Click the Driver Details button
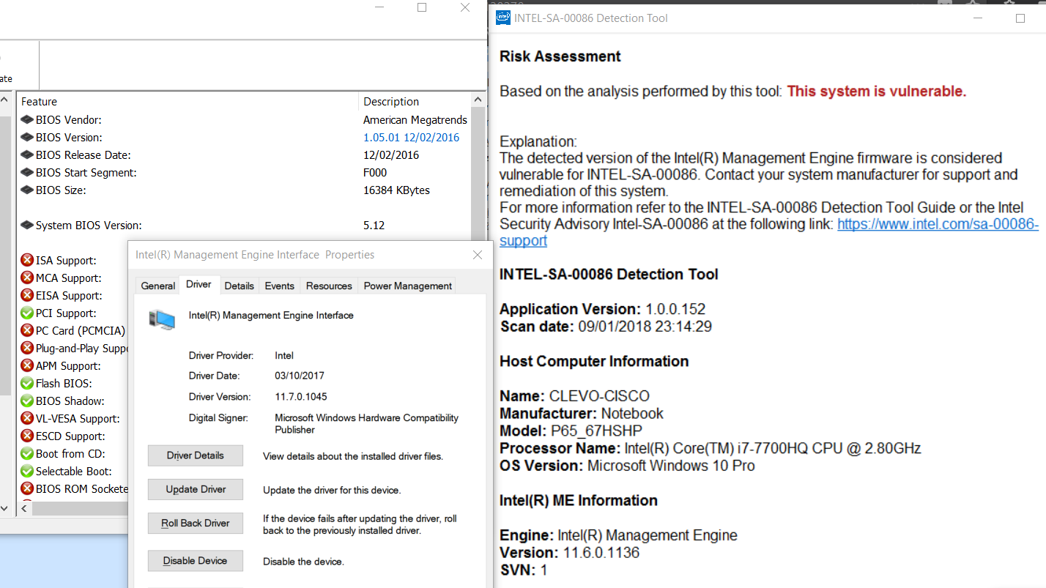 [195, 455]
